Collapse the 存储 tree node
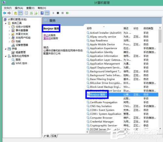 6,49
